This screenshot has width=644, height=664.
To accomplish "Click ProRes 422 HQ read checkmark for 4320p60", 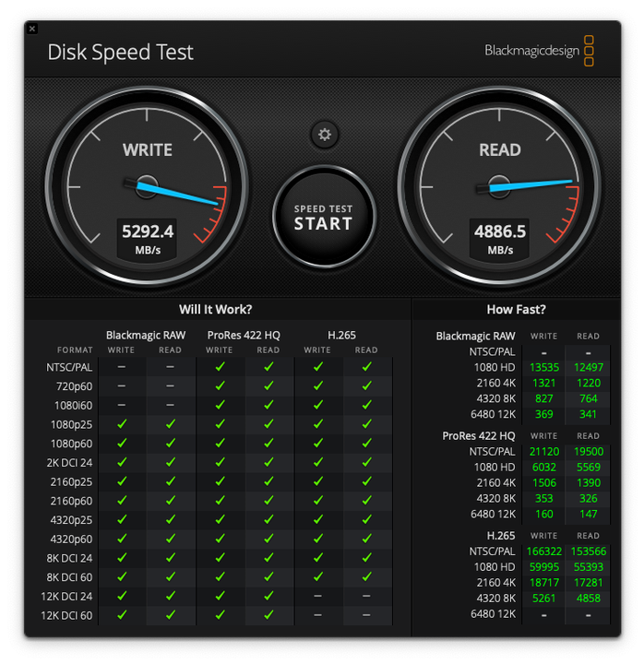I will click(268, 539).
